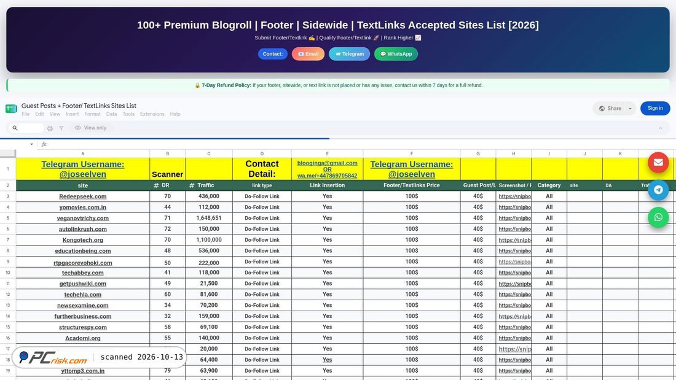Open the Extensions menu
This screenshot has width=676, height=380.
click(152, 114)
